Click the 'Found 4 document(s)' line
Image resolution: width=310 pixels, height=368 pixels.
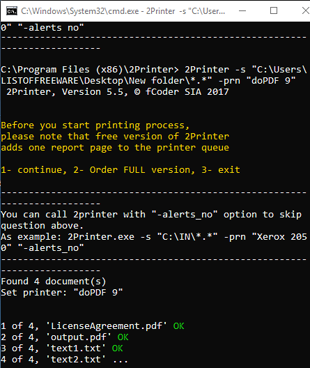[x=54, y=282]
